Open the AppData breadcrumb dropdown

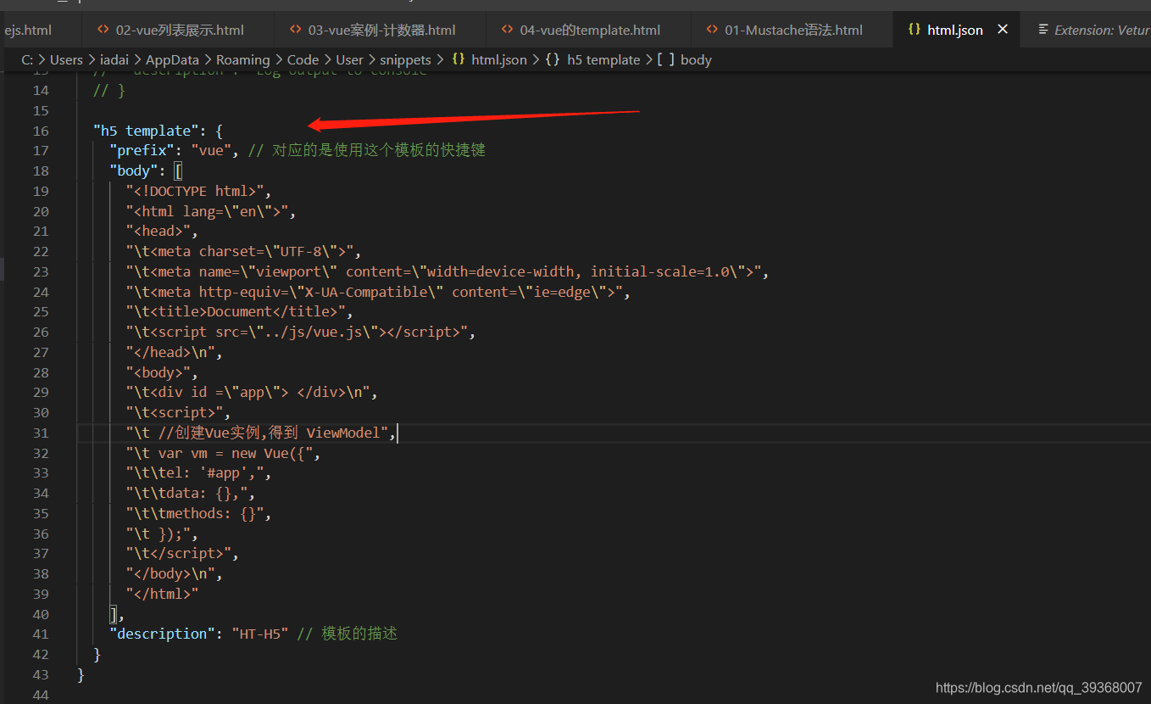pos(172,59)
